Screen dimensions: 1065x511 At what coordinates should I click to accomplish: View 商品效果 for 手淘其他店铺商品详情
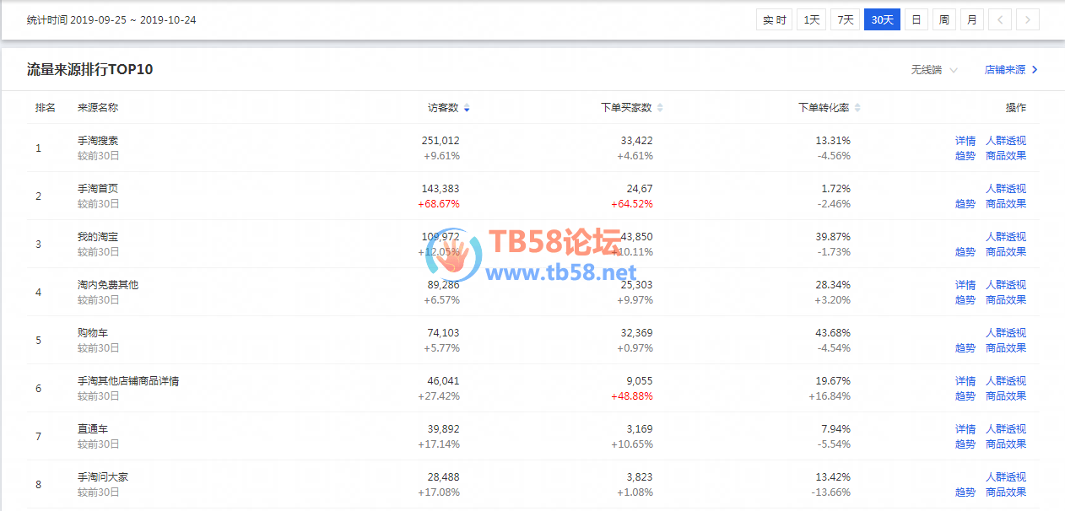[x=1006, y=396]
